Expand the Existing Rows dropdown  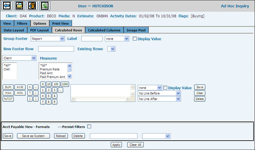coord(112,49)
